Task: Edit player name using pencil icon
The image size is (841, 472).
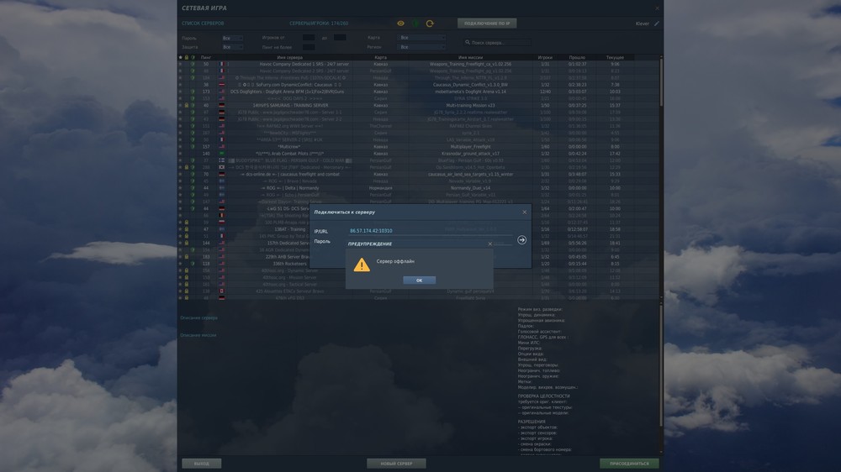Action: [657, 24]
